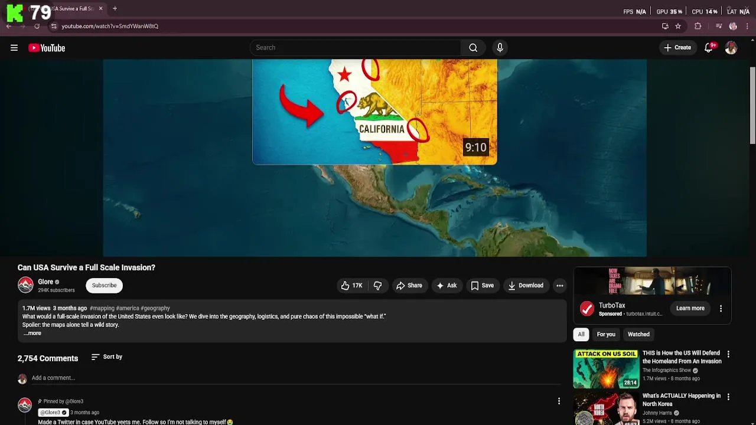This screenshot has height=425, width=756.
Task: Open the browser media control icon
Action: pos(719,26)
